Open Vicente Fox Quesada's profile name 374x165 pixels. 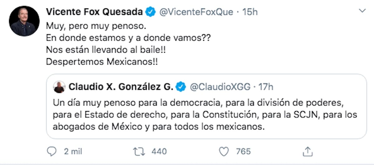coord(94,12)
